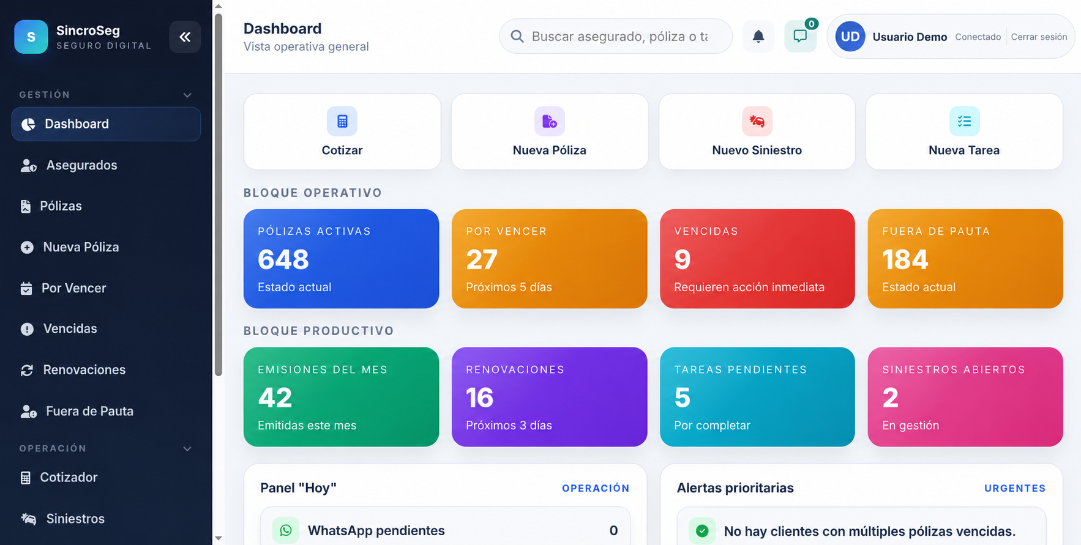The width and height of the screenshot is (1081, 545).
Task: Click the Cotizar quick action button
Action: point(342,132)
